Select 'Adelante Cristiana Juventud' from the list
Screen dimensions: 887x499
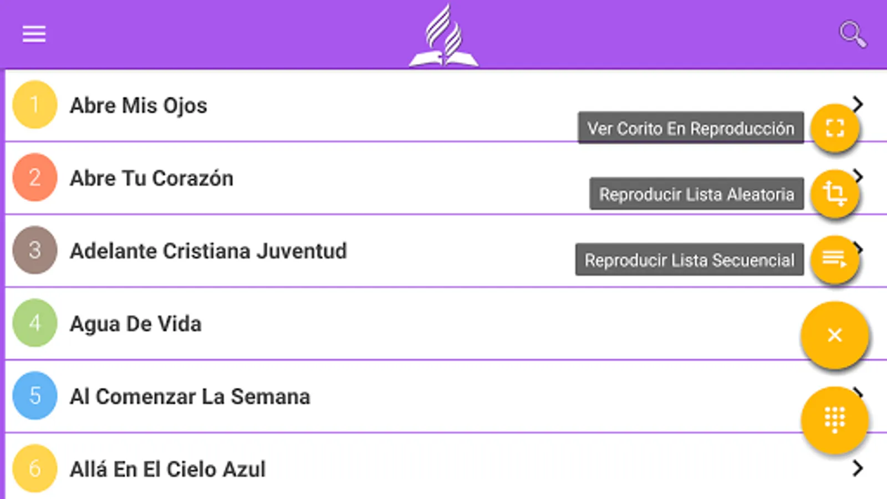208,251
